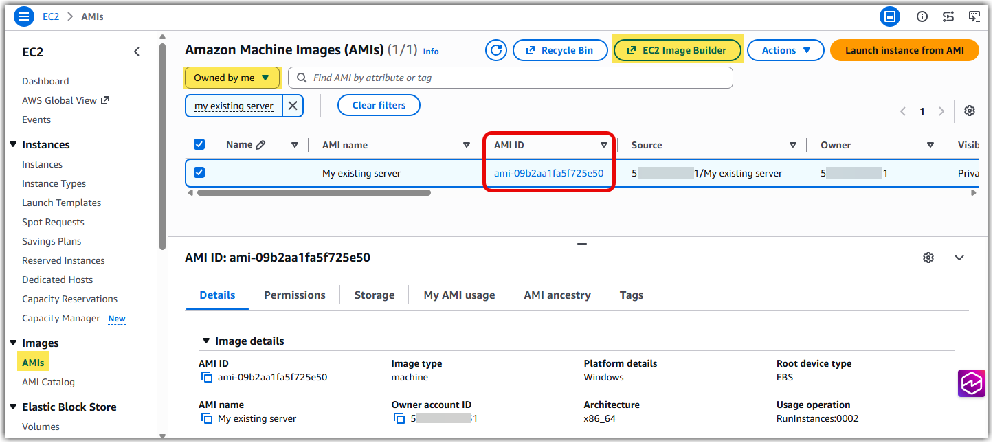The image size is (993, 443).
Task: Open details pane settings gear icon
Action: (928, 258)
